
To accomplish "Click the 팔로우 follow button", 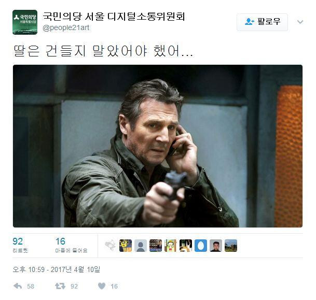I will coord(262,22).
